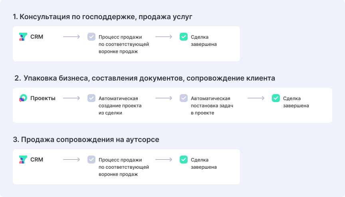Click the arrow right after Проекты label
Image resolution: width=345 pixels, height=197 pixels.
pos(71,98)
